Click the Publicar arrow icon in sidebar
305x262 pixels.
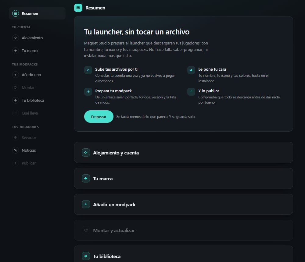point(15,163)
